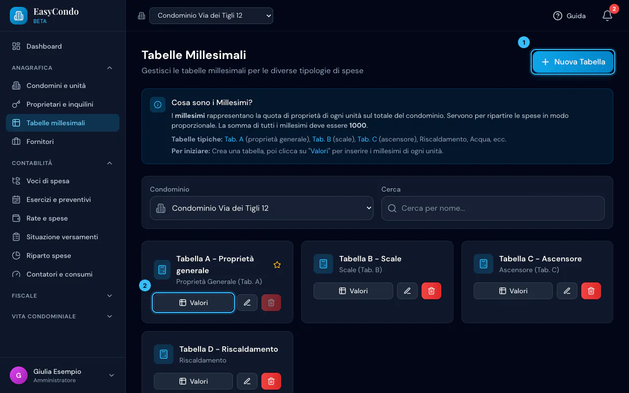
Task: Click Tabella C calculator icon
Action: pyautogui.click(x=484, y=264)
